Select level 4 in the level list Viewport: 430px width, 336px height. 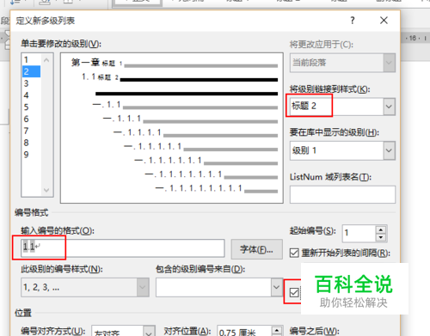pyautogui.click(x=31, y=95)
